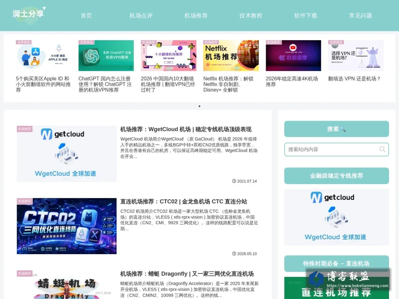Open ChatGPT 注册 article thumbnail
Viewport: 399px width, 299px height.
click(106, 55)
